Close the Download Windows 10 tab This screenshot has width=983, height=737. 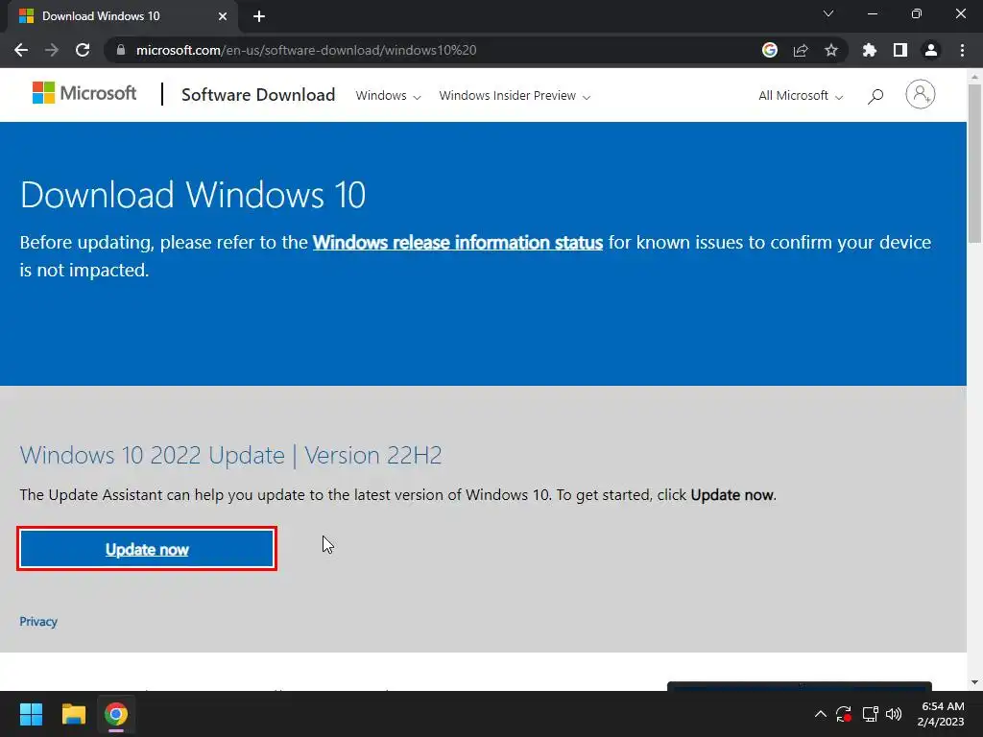(x=223, y=16)
